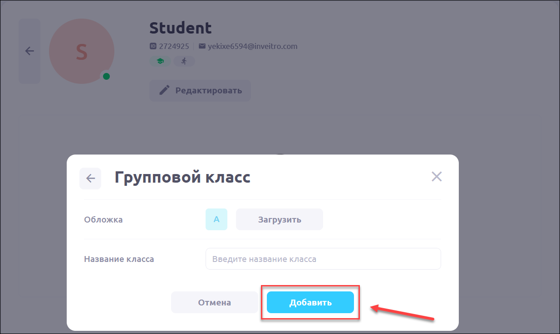
Task: Click the Student avatar circle with S
Action: pyautogui.click(x=82, y=51)
